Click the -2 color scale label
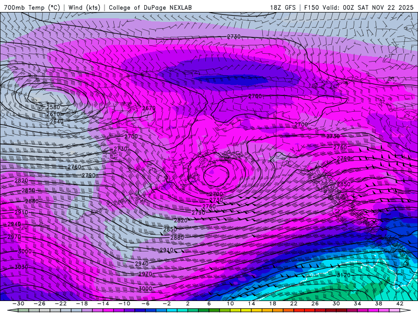Image resolution: width=418 pixels, height=313 pixels. coord(167,304)
